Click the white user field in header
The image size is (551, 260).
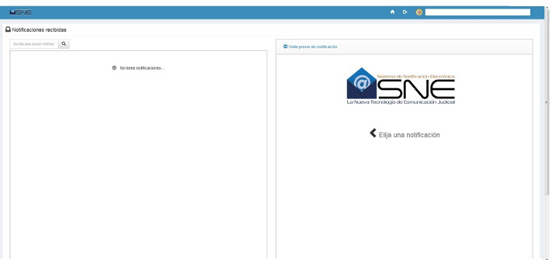[x=477, y=12]
